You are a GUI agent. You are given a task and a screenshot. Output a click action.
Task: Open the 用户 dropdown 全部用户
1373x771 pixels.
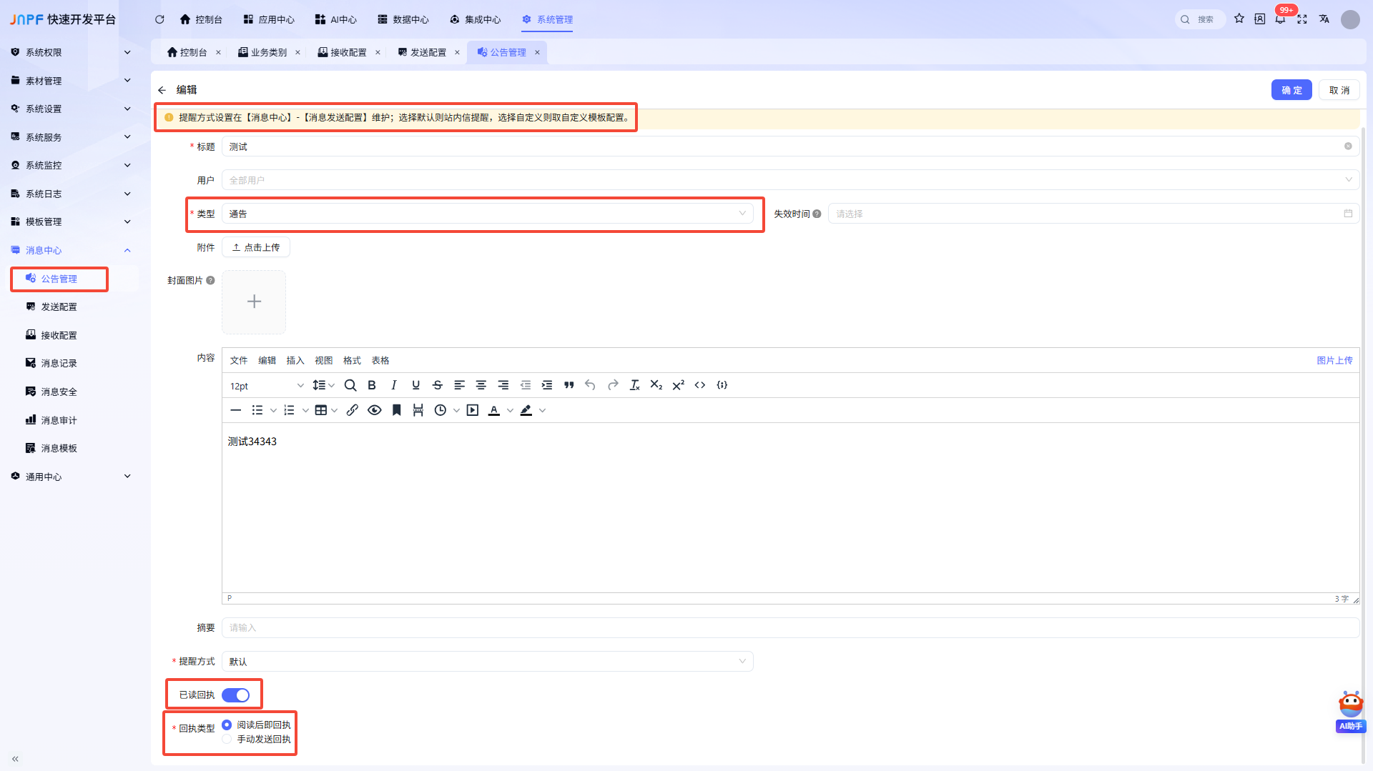point(790,180)
